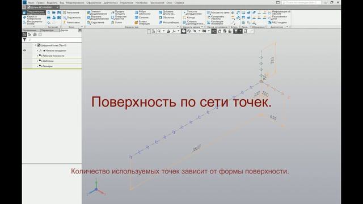Click Ребро жесткости tool
Viewport: 363px width, 204px height.
coord(142,12)
